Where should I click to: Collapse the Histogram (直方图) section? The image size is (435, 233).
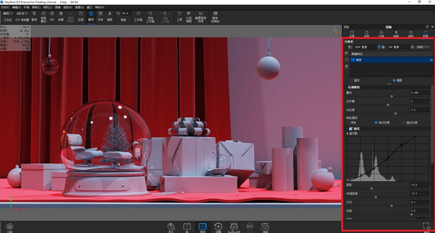[x=347, y=134]
